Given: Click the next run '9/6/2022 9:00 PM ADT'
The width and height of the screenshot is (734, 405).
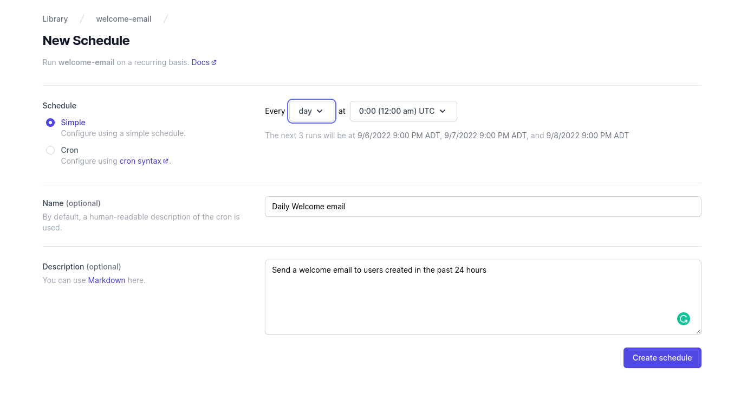Looking at the screenshot, I should [x=399, y=136].
